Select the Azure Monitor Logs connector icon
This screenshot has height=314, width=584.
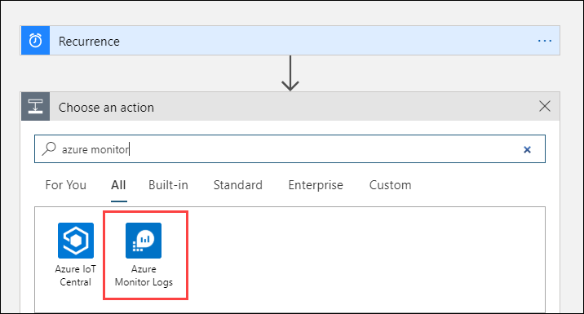[144, 241]
